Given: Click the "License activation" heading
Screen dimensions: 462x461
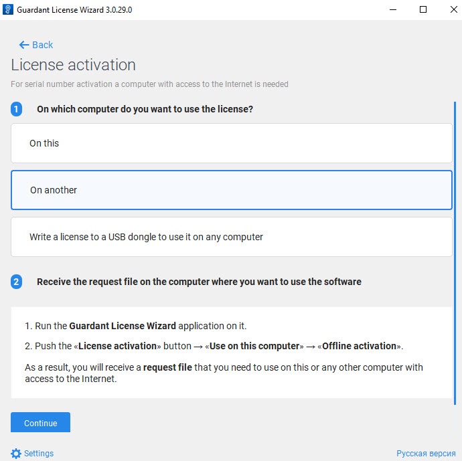Looking at the screenshot, I should [x=74, y=65].
